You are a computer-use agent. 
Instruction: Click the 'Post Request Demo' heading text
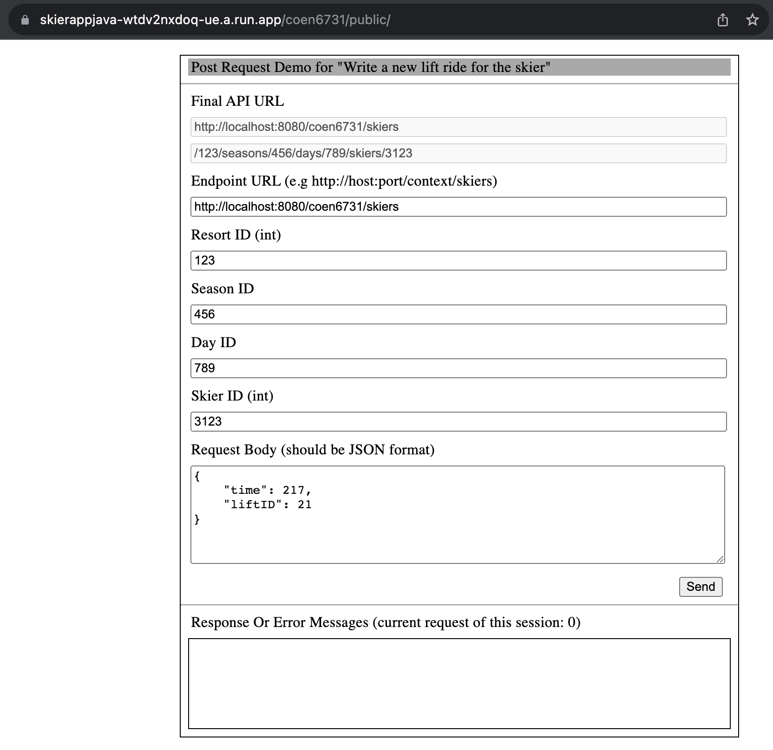(x=371, y=67)
